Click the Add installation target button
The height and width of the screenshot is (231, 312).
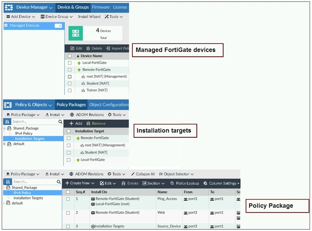(x=76, y=123)
